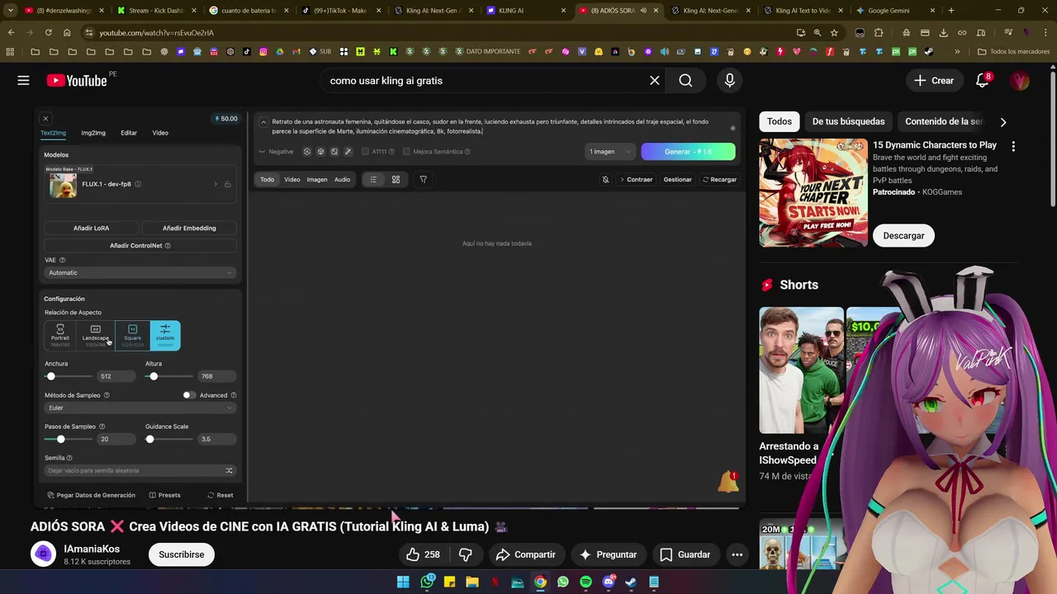The image size is (1057, 594).
Task: Click the magic wand prompt-enhance icon
Action: point(348,152)
